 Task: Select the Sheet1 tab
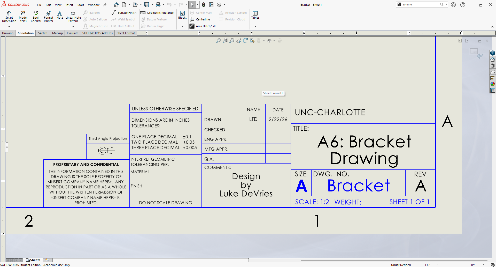point(33,260)
